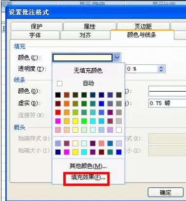Select the Tan peach swatch
This screenshot has height=201, width=186.
point(67,130)
